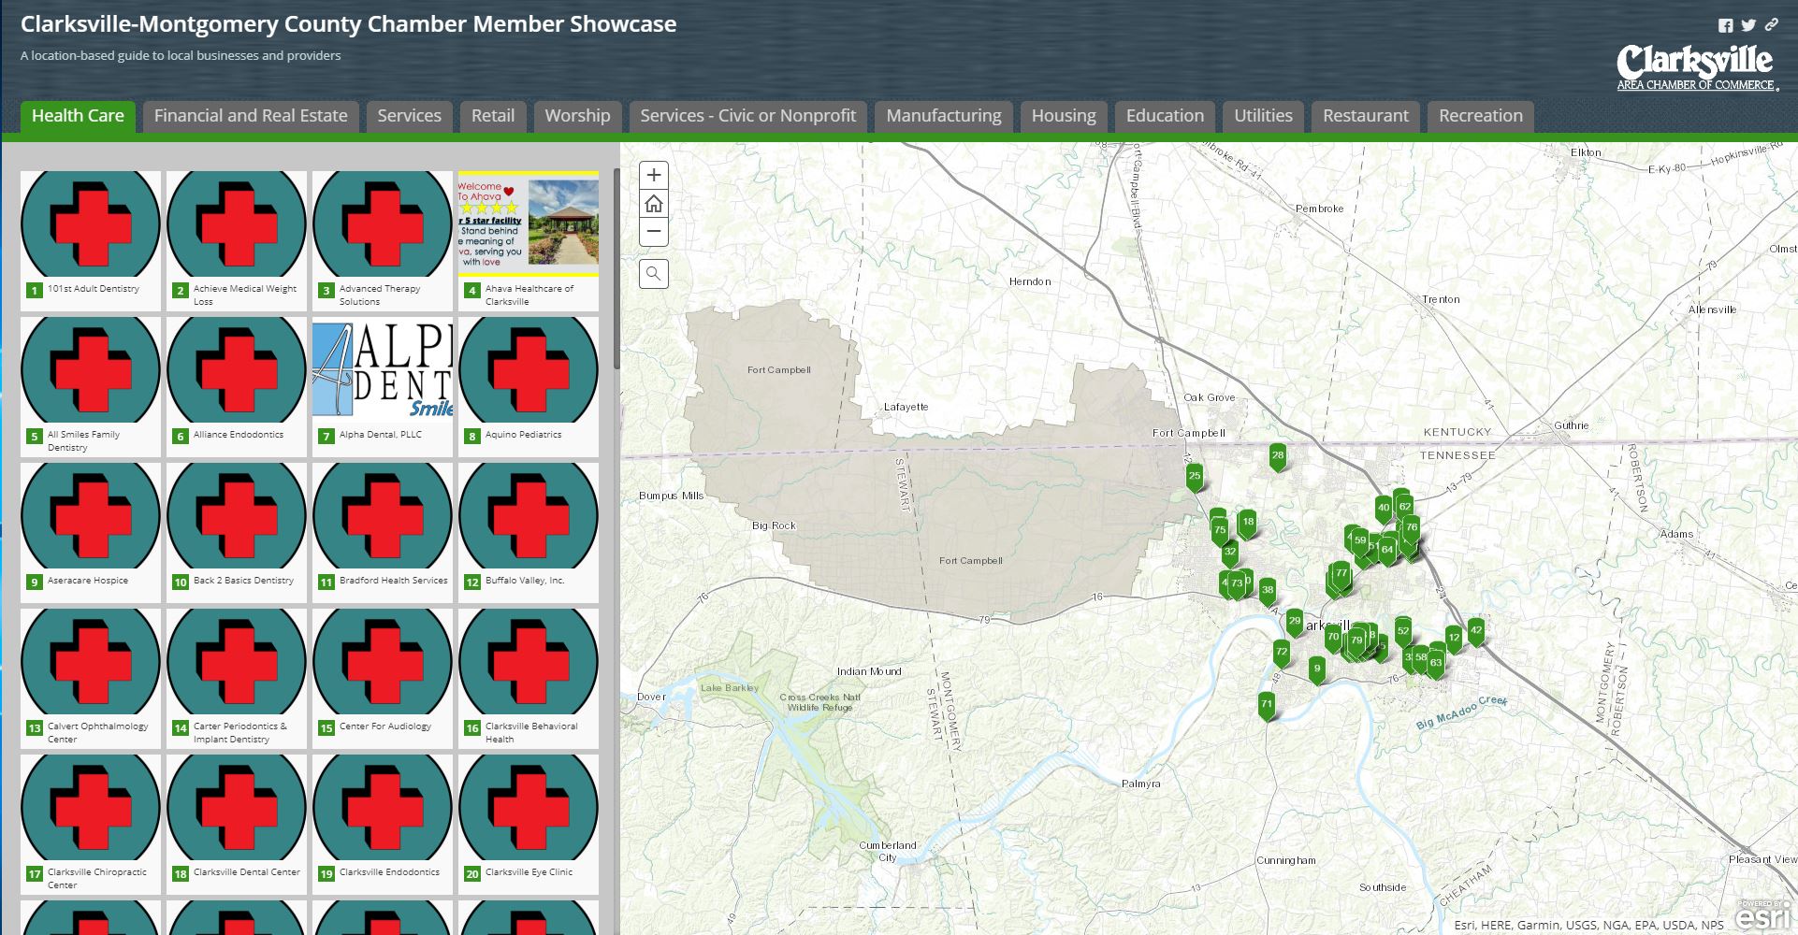Click map pin number 70

(x=1334, y=639)
